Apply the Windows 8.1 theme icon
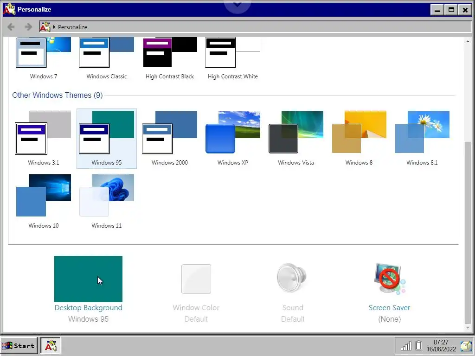 point(422,133)
